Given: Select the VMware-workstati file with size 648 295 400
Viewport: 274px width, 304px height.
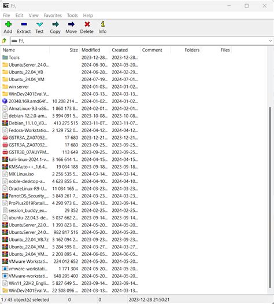Looking at the screenshot, I should click(x=28, y=276).
